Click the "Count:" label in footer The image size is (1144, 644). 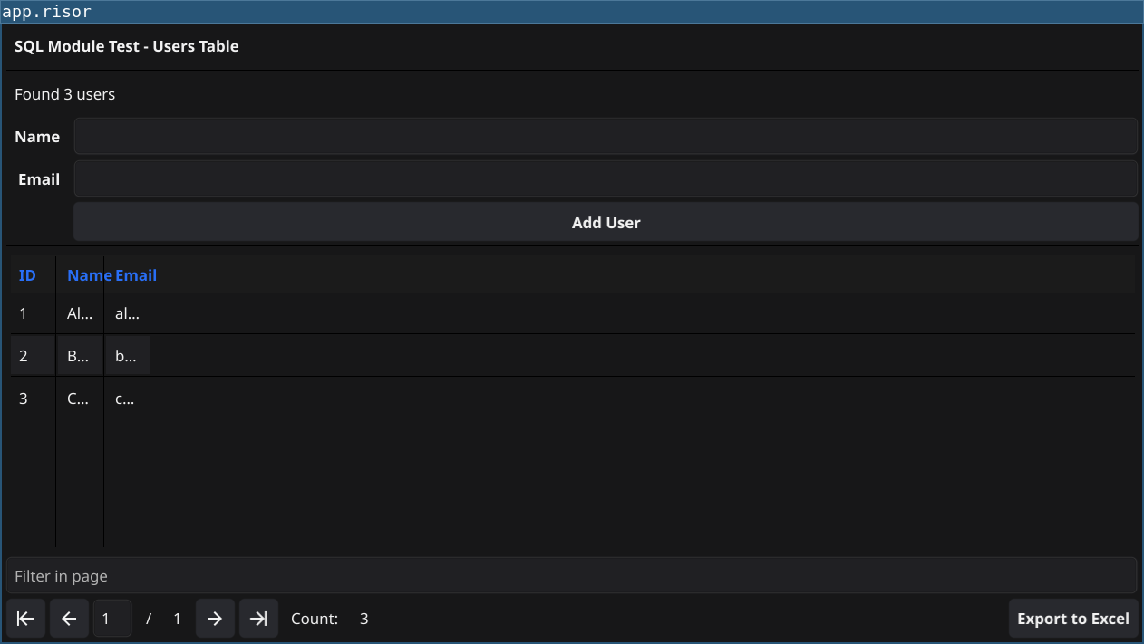pos(315,619)
